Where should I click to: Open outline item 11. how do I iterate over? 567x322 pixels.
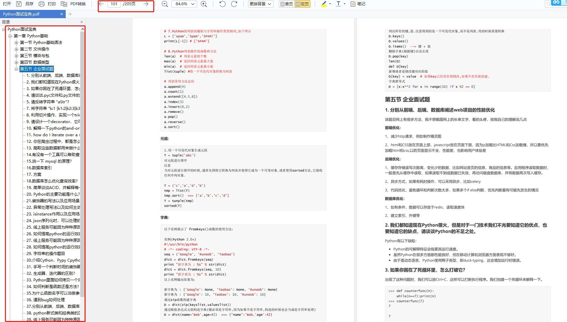point(53,135)
